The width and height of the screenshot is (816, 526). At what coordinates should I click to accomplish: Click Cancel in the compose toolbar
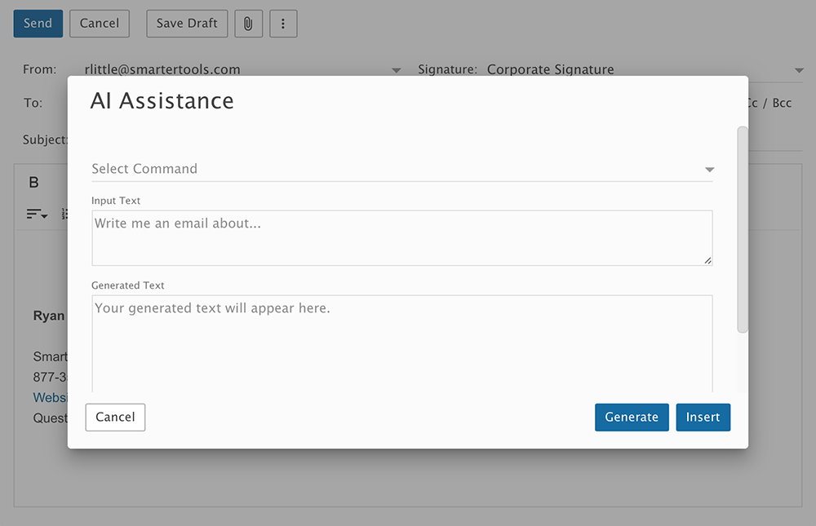(100, 24)
